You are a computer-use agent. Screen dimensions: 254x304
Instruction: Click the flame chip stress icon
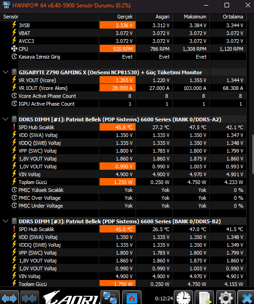(131, 298)
